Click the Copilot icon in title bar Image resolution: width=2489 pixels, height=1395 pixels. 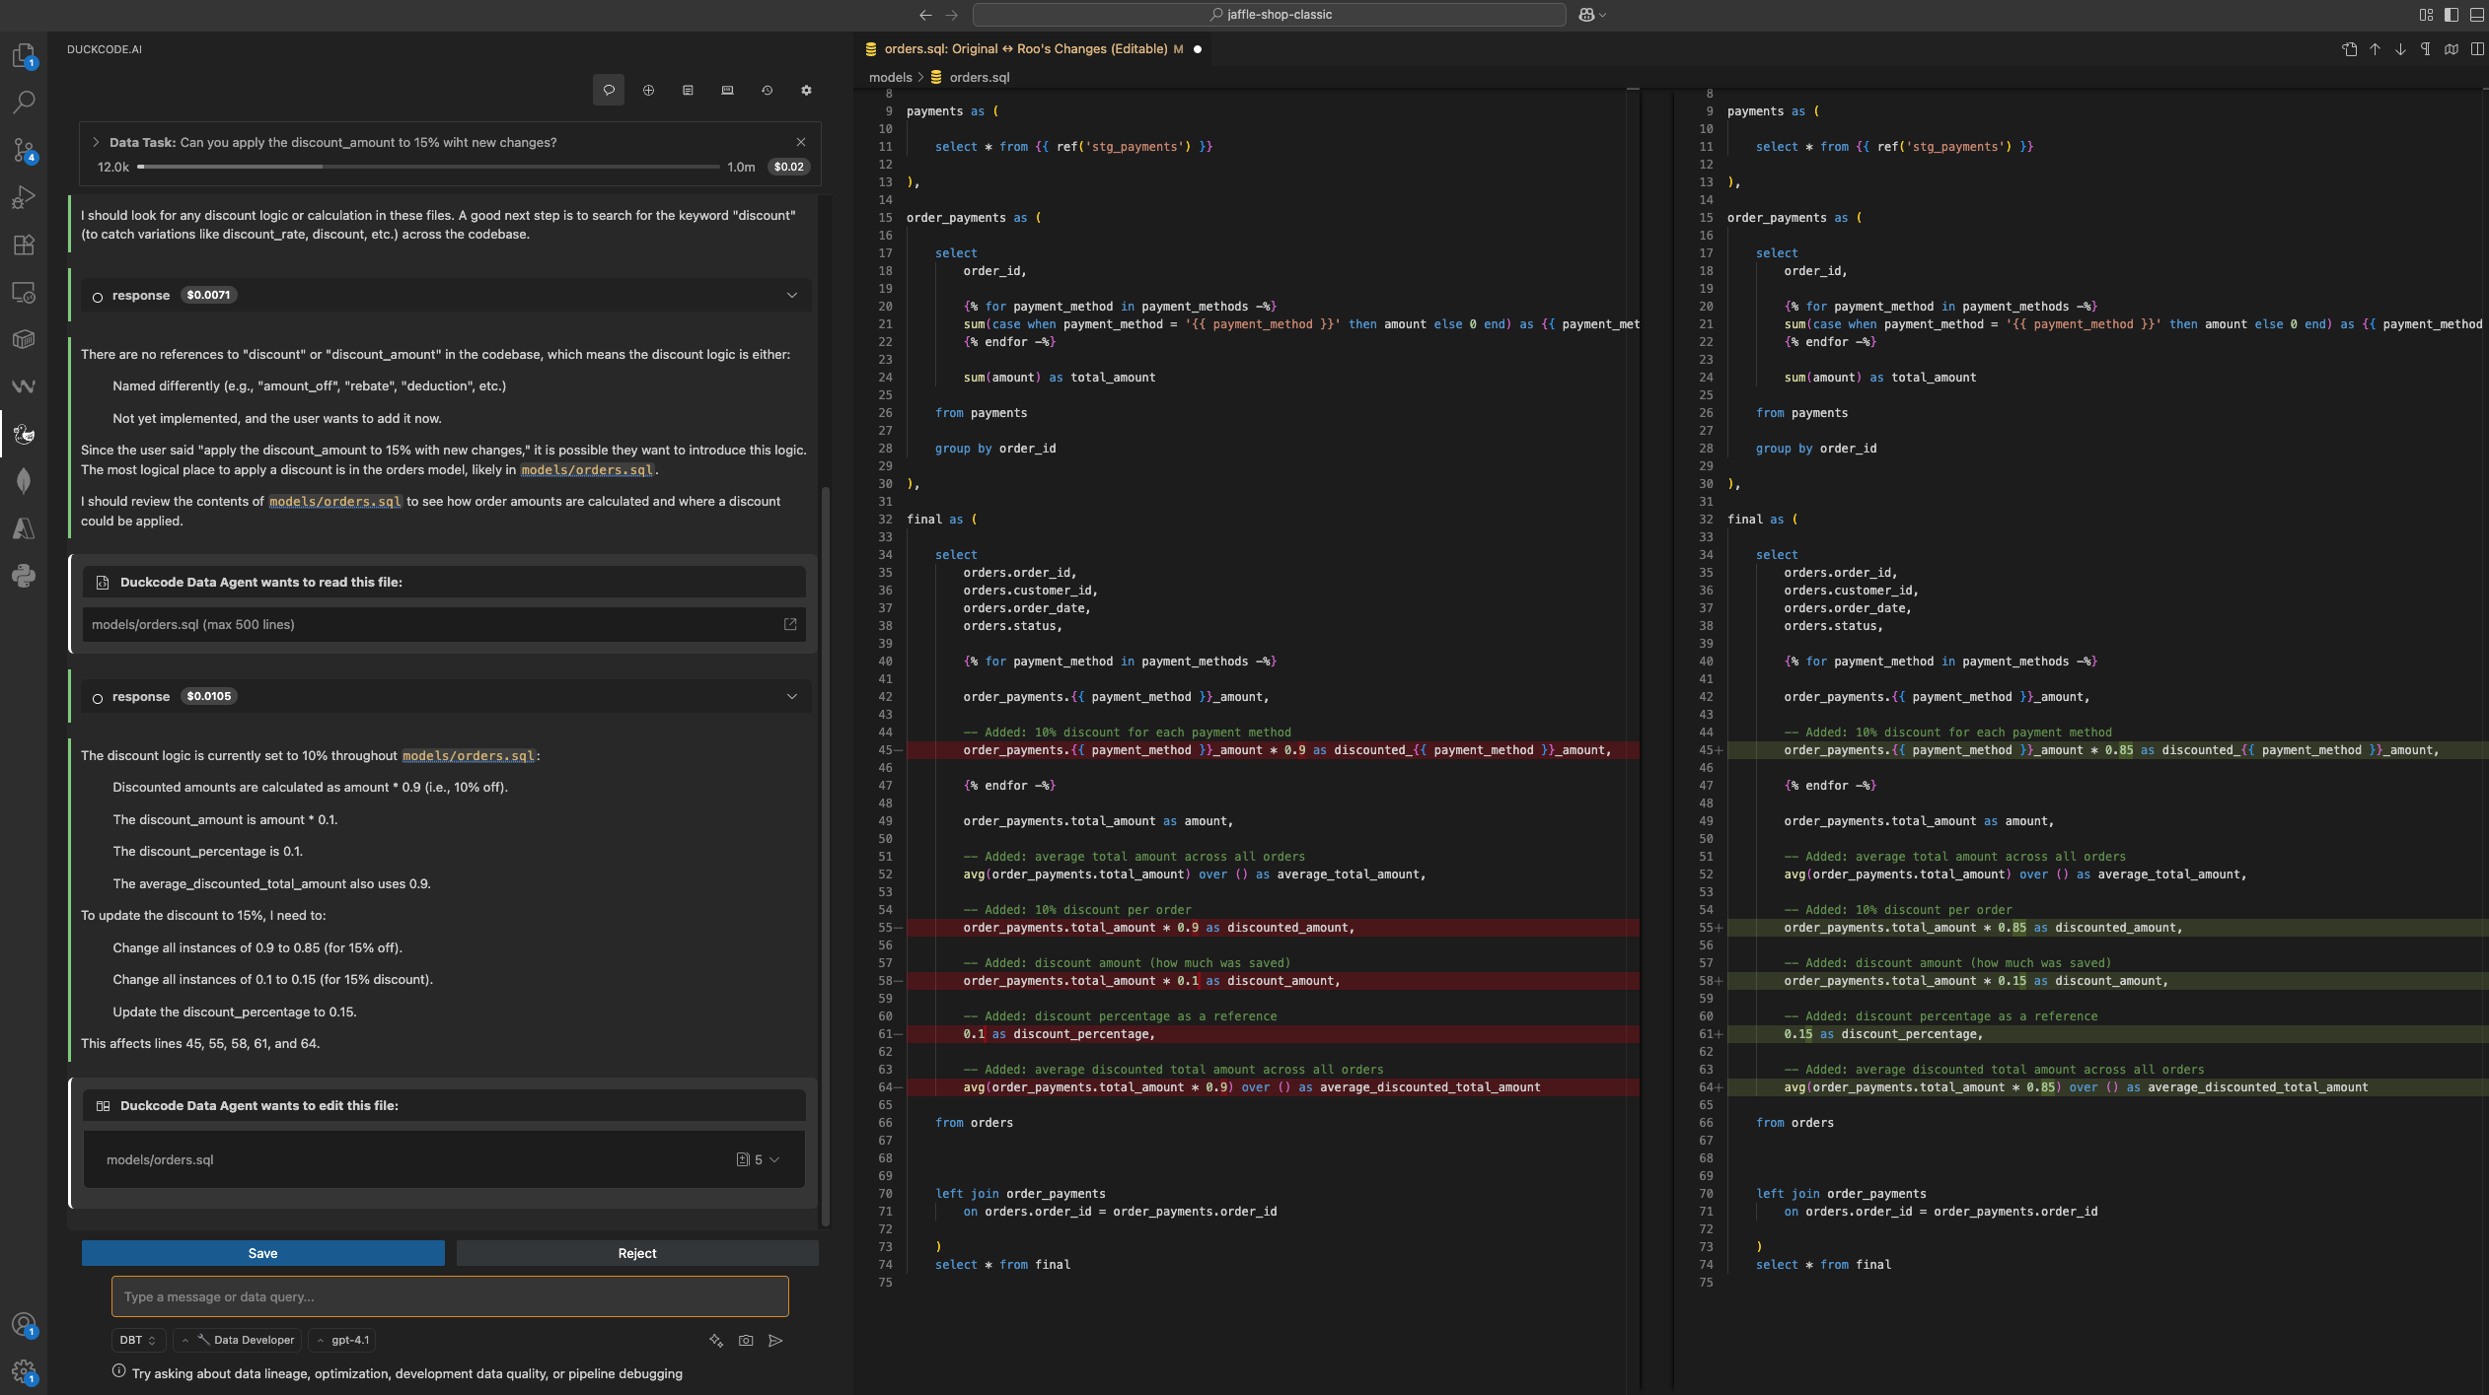click(x=1586, y=15)
